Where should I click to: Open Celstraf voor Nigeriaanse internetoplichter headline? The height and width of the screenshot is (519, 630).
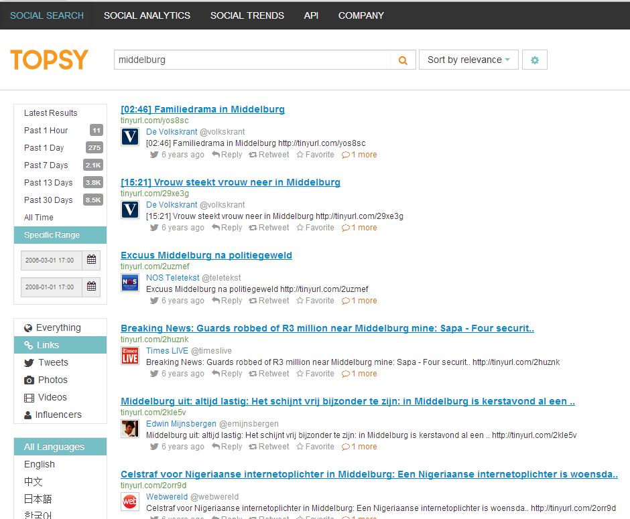point(369,474)
